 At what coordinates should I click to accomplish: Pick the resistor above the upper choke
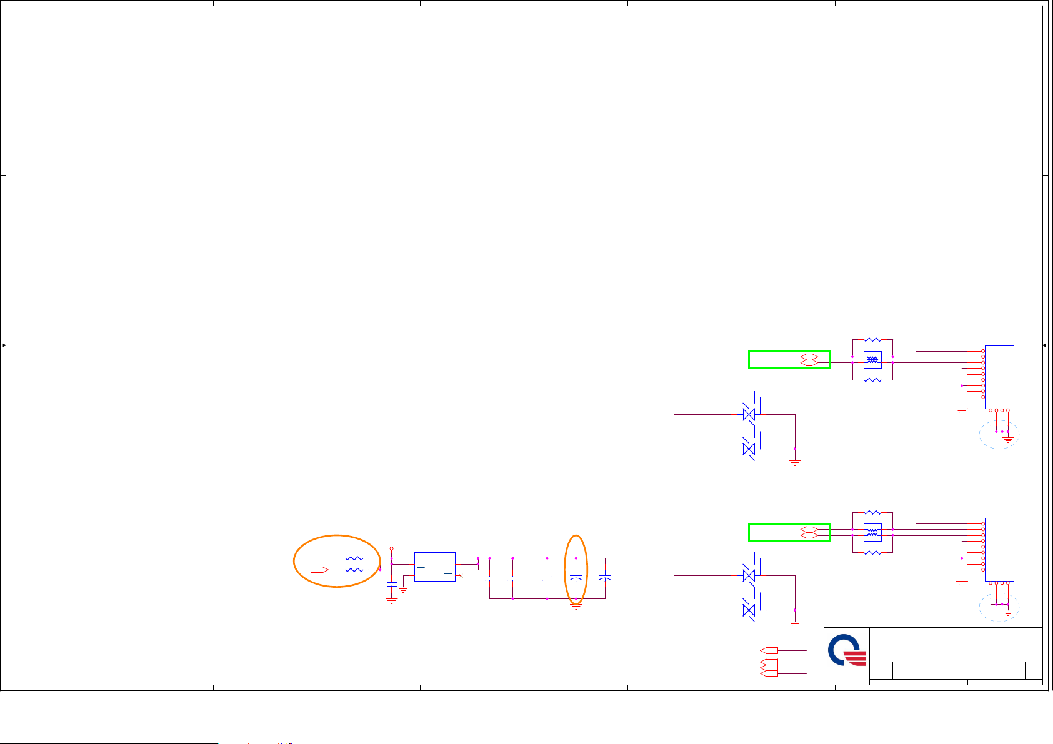pos(872,340)
